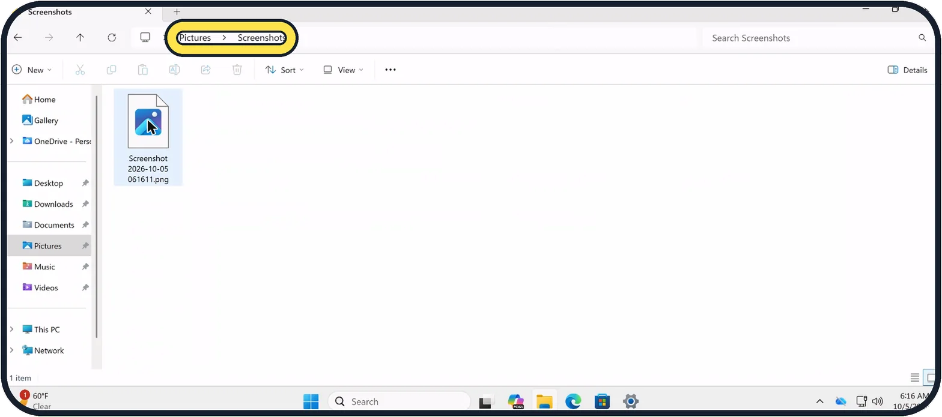The width and height of the screenshot is (942, 417).
Task: Close the Screenshots tab
Action: (x=148, y=12)
